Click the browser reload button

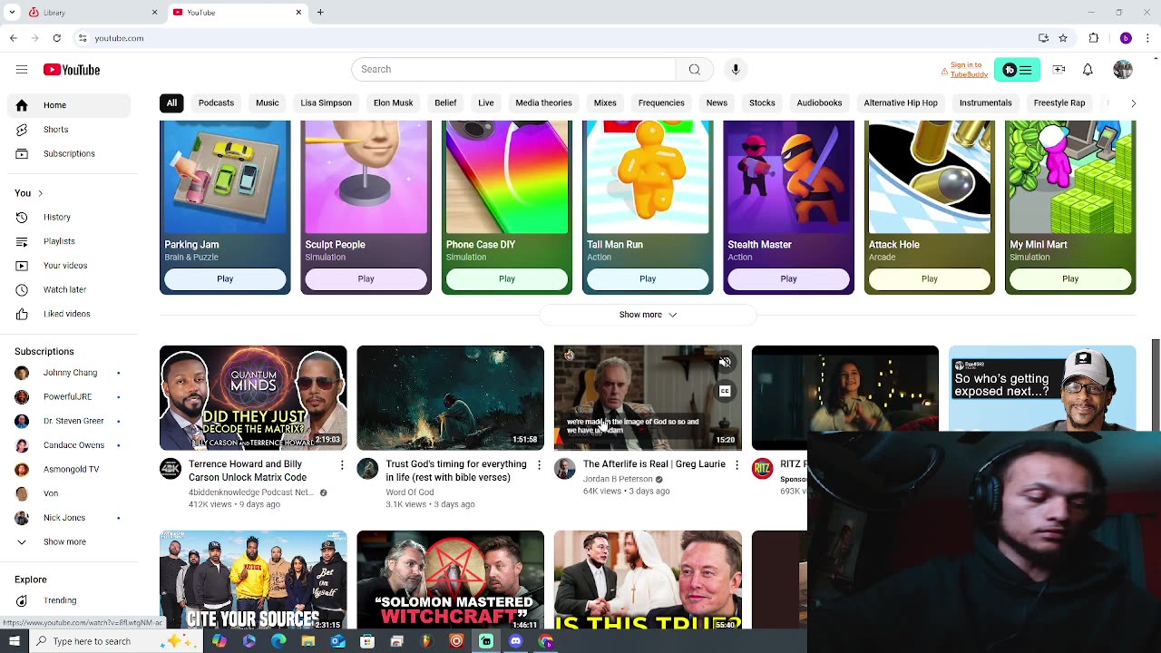(56, 38)
